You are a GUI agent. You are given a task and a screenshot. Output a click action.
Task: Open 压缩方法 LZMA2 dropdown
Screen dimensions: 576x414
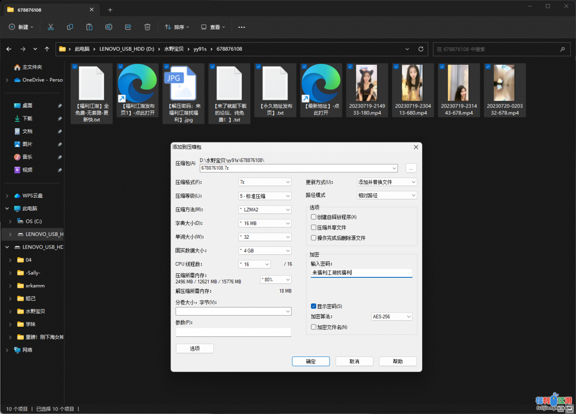pos(265,209)
